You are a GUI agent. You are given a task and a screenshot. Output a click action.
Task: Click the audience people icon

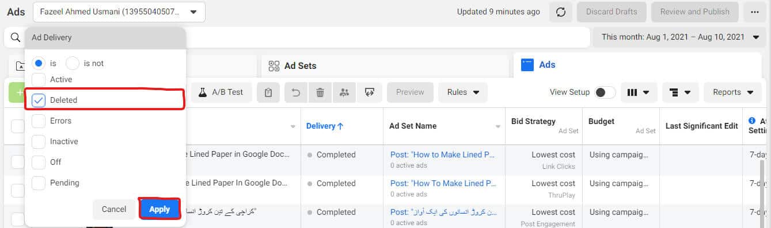344,92
